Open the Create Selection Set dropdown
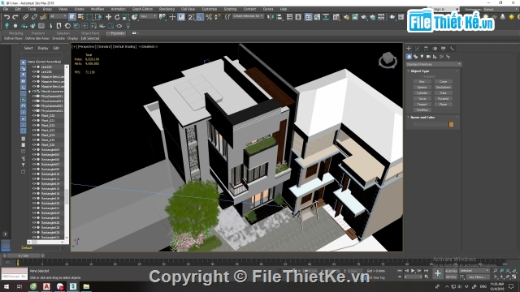This screenshot has height=292, width=520. [x=249, y=16]
